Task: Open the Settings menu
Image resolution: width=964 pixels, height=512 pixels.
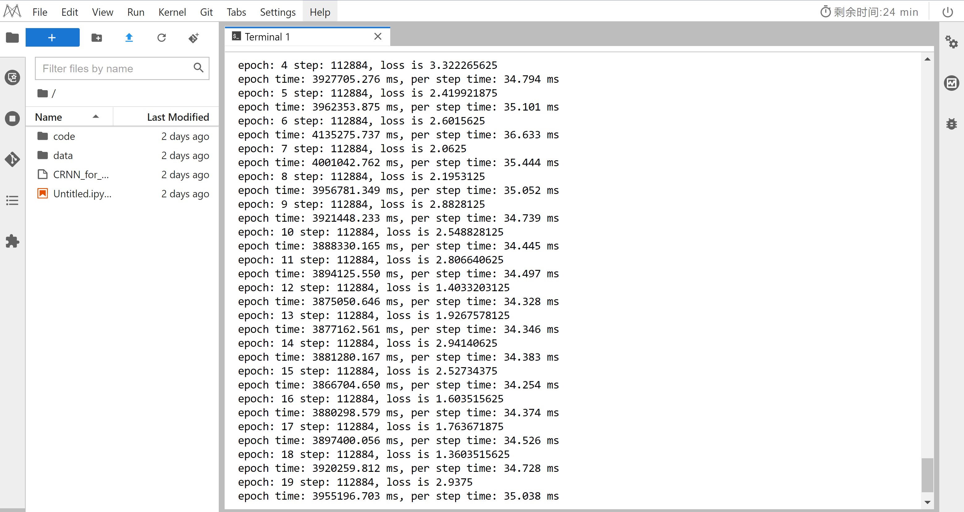Action: pyautogui.click(x=278, y=12)
